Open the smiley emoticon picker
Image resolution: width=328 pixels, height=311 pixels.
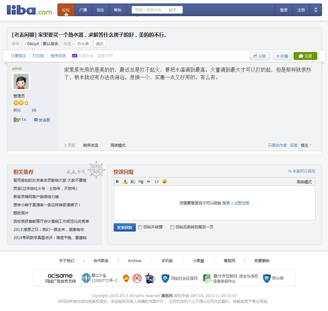(x=164, y=181)
